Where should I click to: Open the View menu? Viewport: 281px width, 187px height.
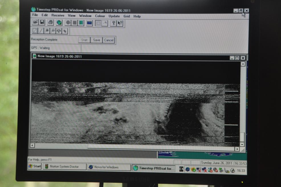coord(72,16)
